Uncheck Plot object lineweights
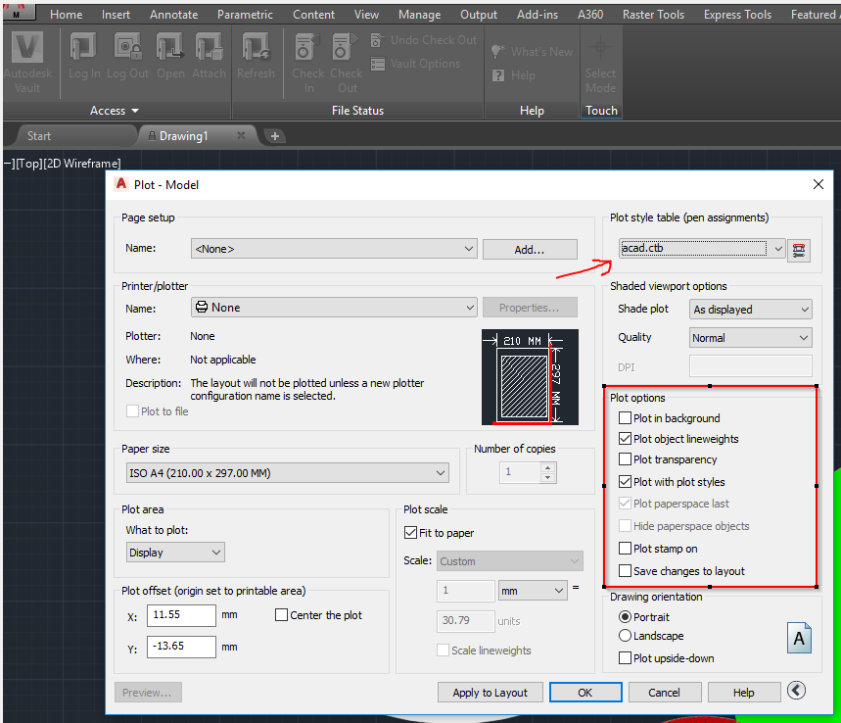Image resolution: width=841 pixels, height=723 pixels. coord(625,439)
